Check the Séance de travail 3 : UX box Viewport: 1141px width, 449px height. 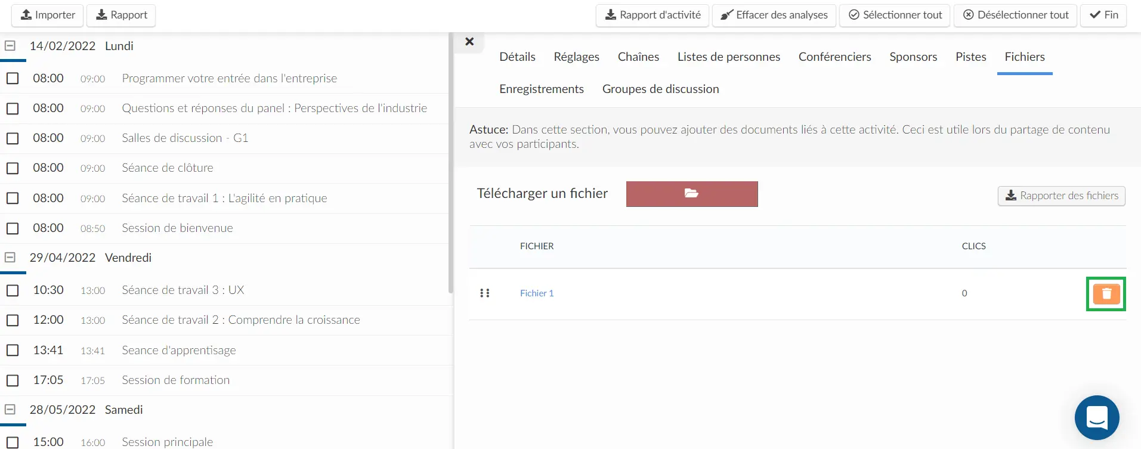pos(13,290)
